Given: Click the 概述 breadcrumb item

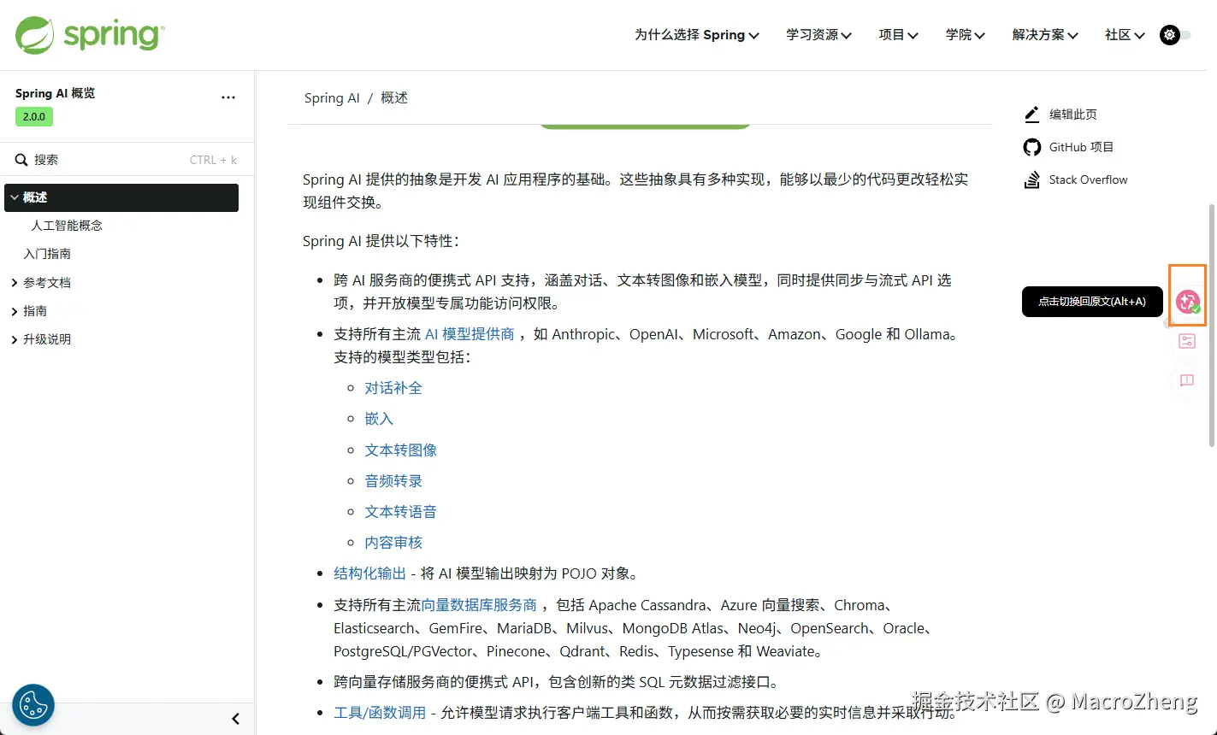Looking at the screenshot, I should [x=394, y=98].
